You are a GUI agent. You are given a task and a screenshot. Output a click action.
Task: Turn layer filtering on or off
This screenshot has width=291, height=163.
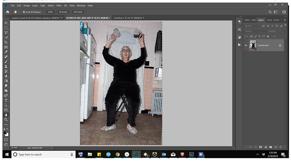[285, 25]
